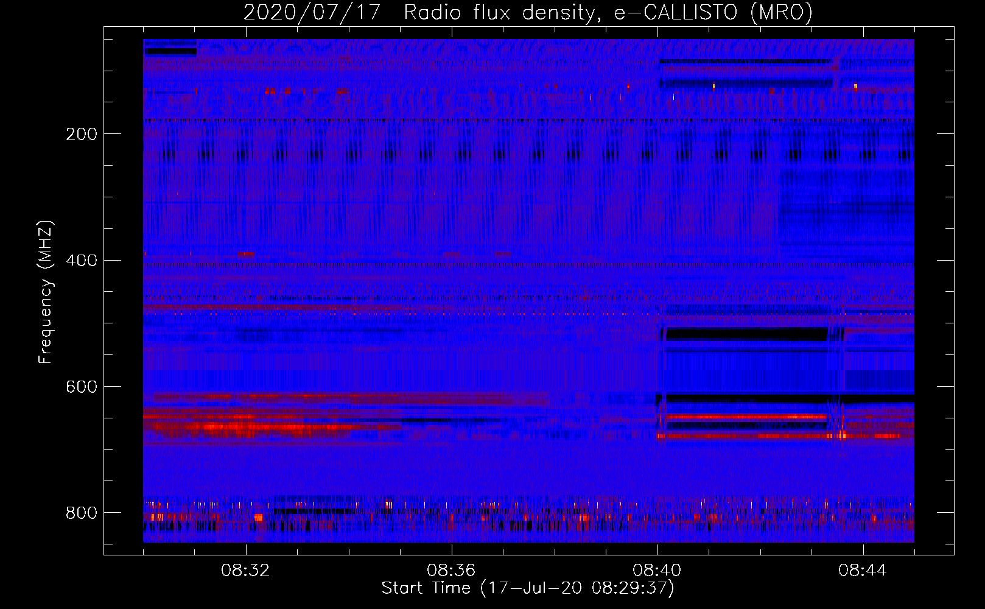Click the 'Start Time (17-Jul-20 08:29:37)' axis title
The height and width of the screenshot is (609, 985).
click(528, 588)
